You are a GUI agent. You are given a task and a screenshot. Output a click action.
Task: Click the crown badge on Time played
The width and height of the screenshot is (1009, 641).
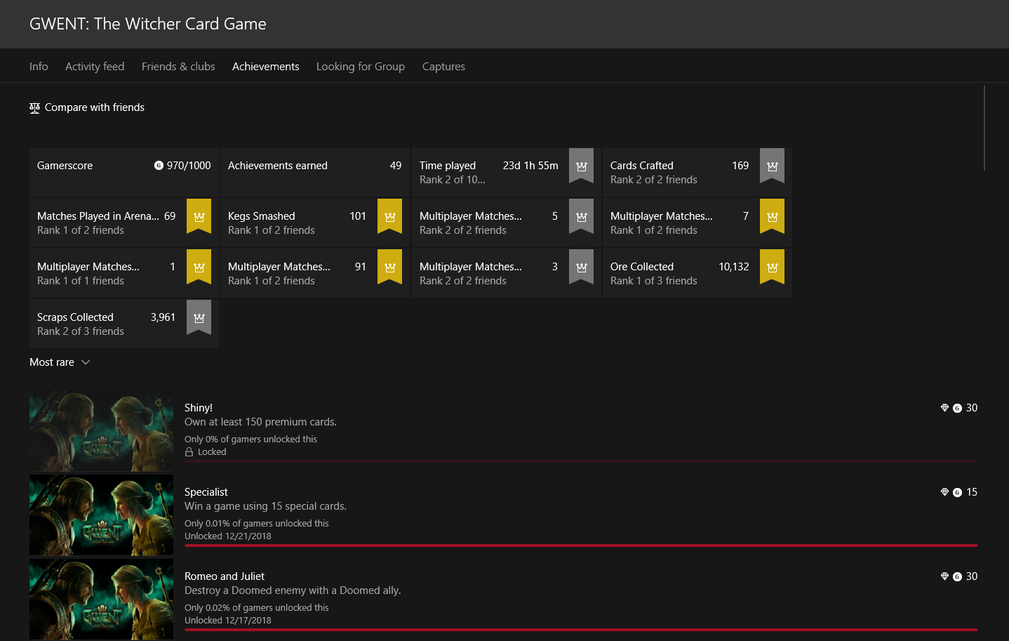click(x=581, y=166)
